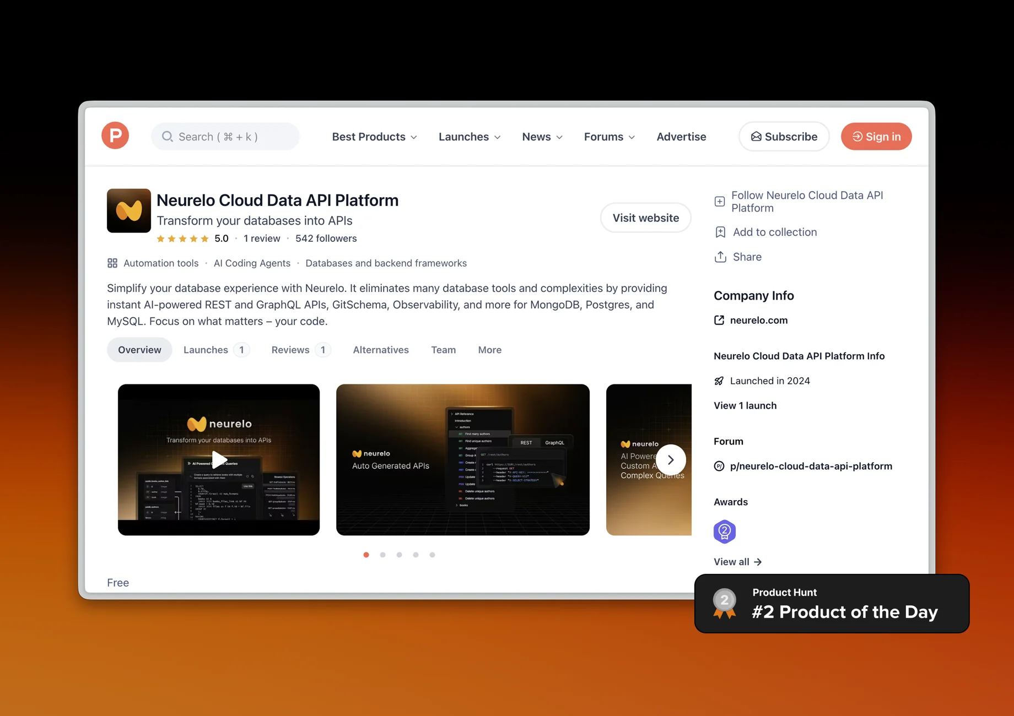Play the Neurelo intro video
The width and height of the screenshot is (1014, 716).
(218, 460)
